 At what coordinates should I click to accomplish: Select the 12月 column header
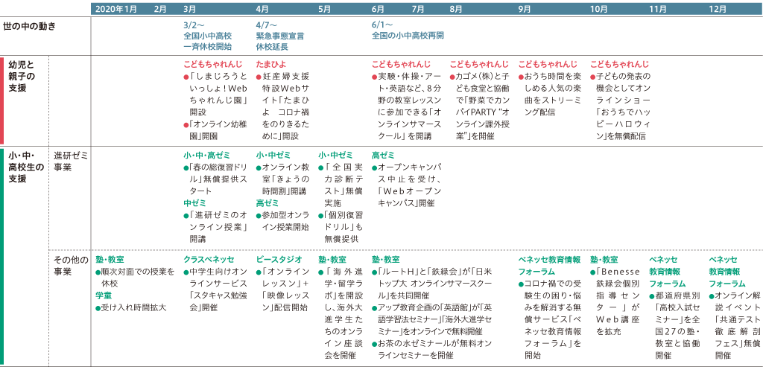tap(718, 9)
